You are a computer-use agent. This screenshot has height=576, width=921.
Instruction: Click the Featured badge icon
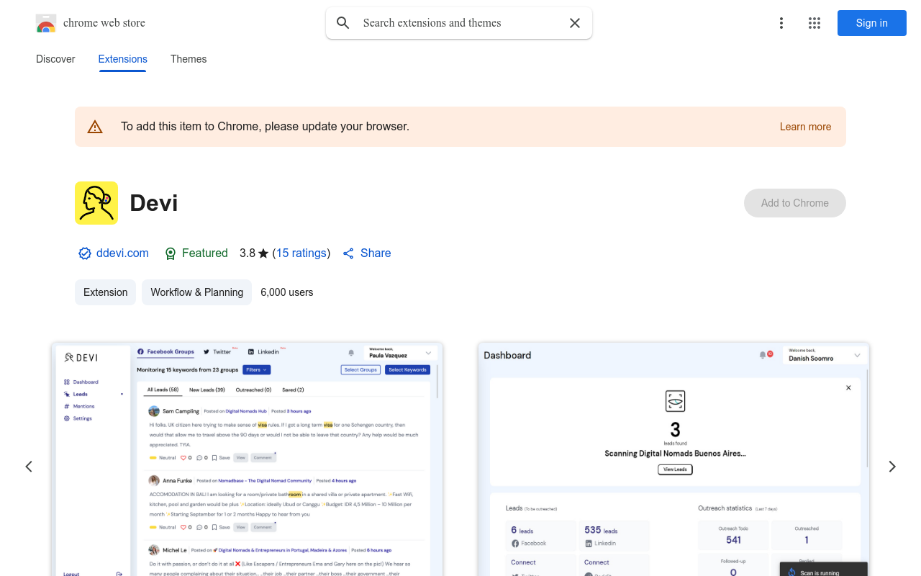pyautogui.click(x=171, y=253)
